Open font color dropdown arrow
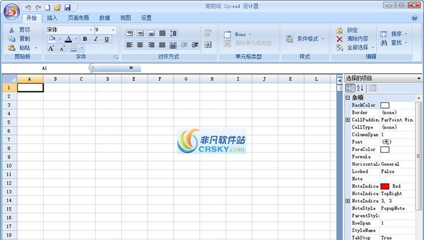The image size is (424, 240). click(76, 39)
